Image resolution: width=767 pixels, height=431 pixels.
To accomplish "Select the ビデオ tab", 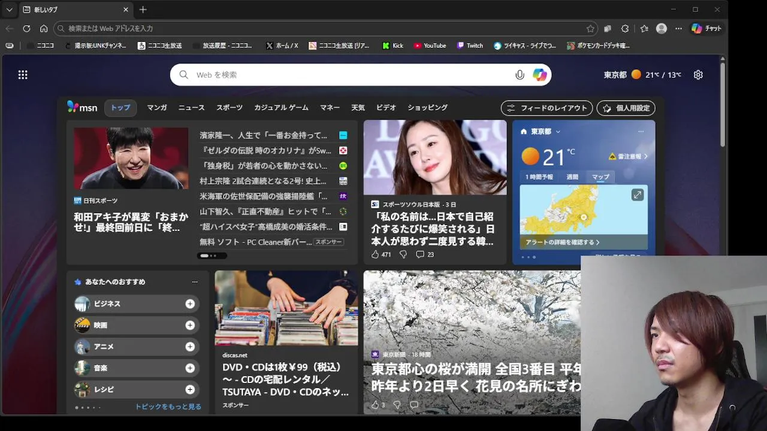I will click(x=386, y=108).
